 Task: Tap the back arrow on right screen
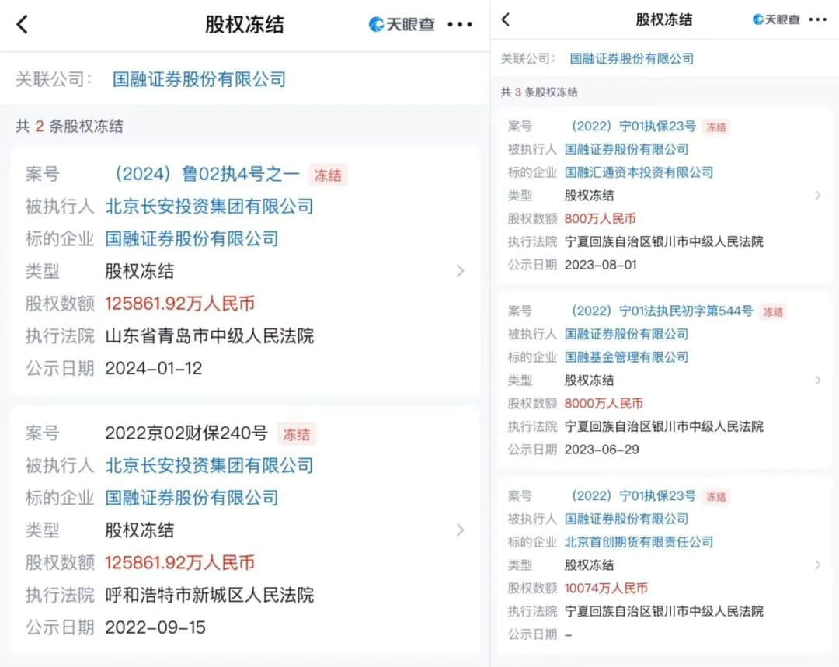pos(506,19)
